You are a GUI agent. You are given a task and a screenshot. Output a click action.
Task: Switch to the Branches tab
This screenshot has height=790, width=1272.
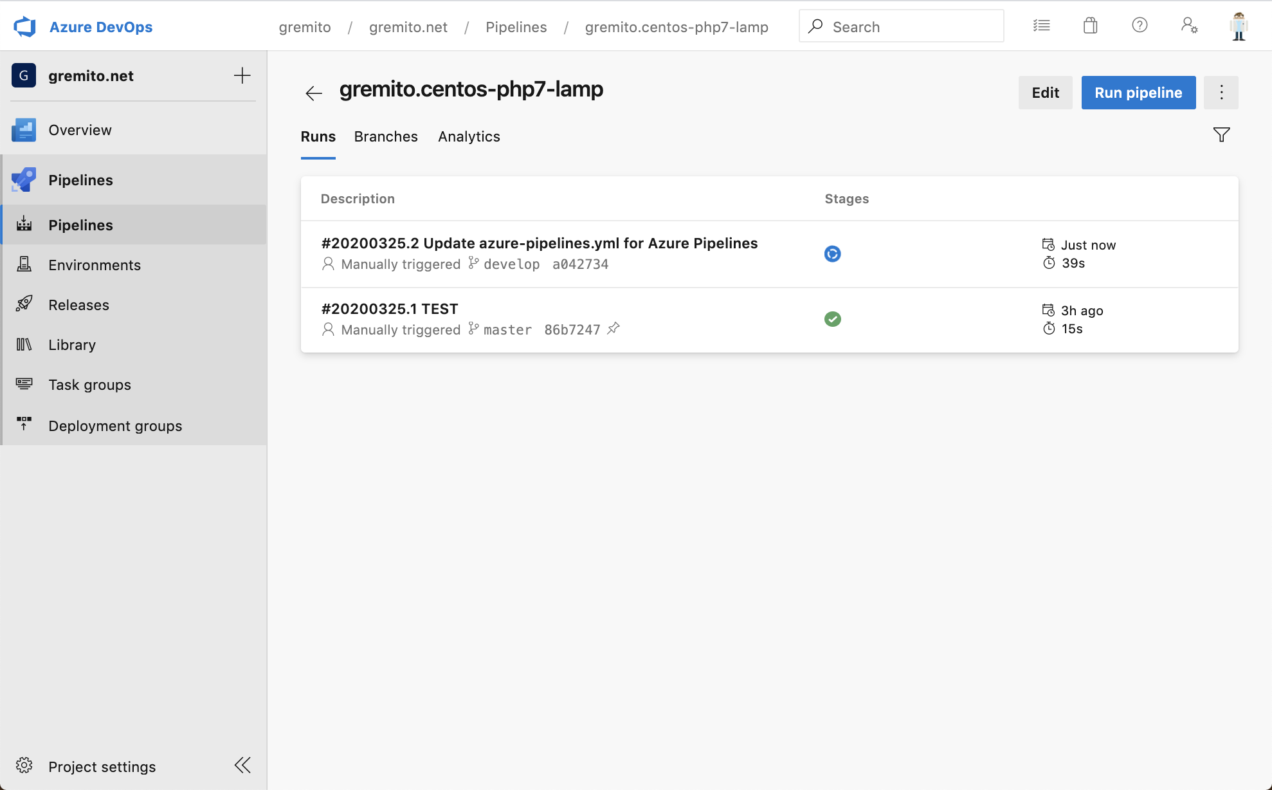386,136
